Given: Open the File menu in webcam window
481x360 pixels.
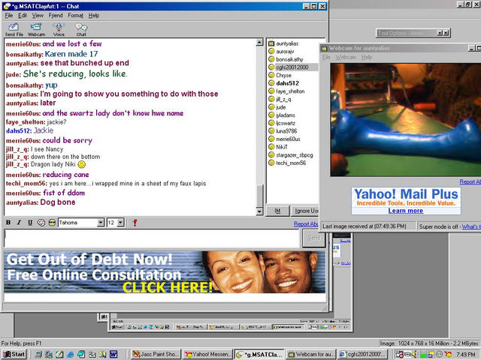Looking at the screenshot, I should pos(326,57).
